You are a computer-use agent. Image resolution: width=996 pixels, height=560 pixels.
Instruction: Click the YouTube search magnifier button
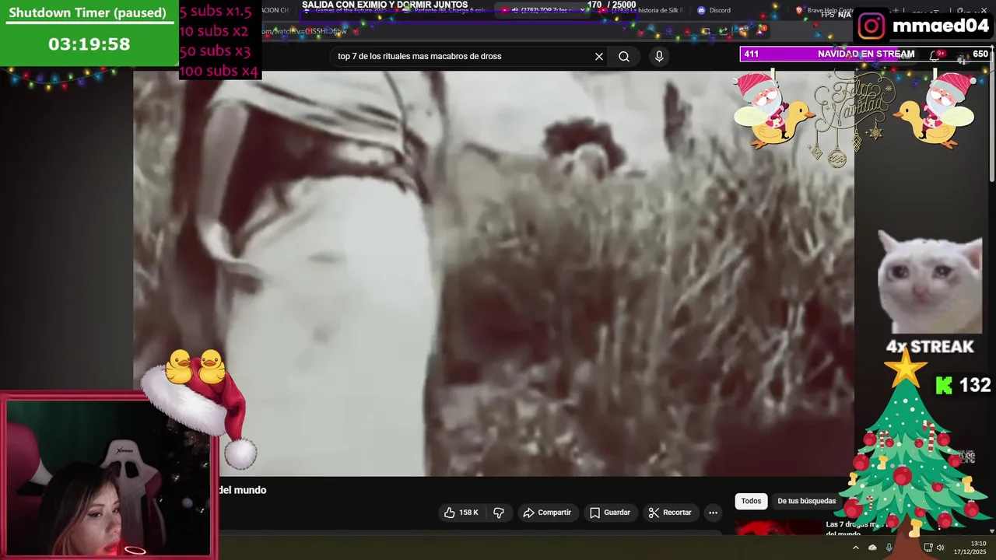(624, 56)
